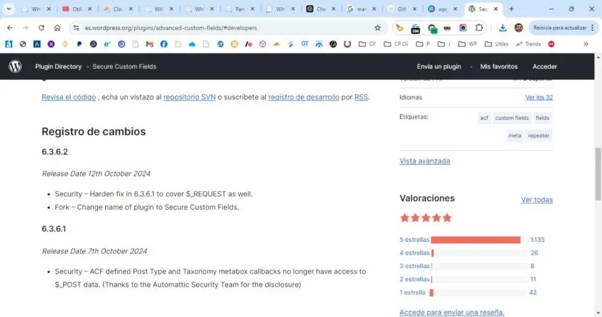Viewport: 602px width, 317px height.
Task: Open registro de desarrollo link
Action: [x=304, y=97]
